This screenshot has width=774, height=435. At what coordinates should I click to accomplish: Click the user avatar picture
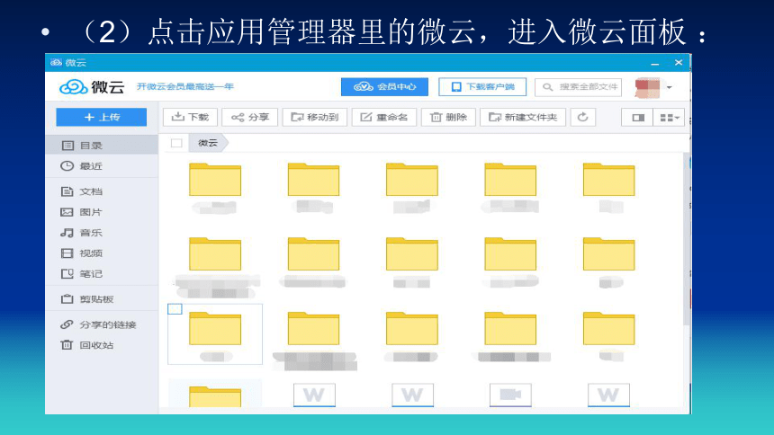click(648, 88)
